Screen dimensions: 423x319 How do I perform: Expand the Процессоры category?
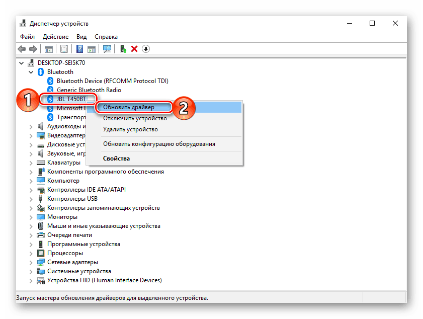coord(31,254)
